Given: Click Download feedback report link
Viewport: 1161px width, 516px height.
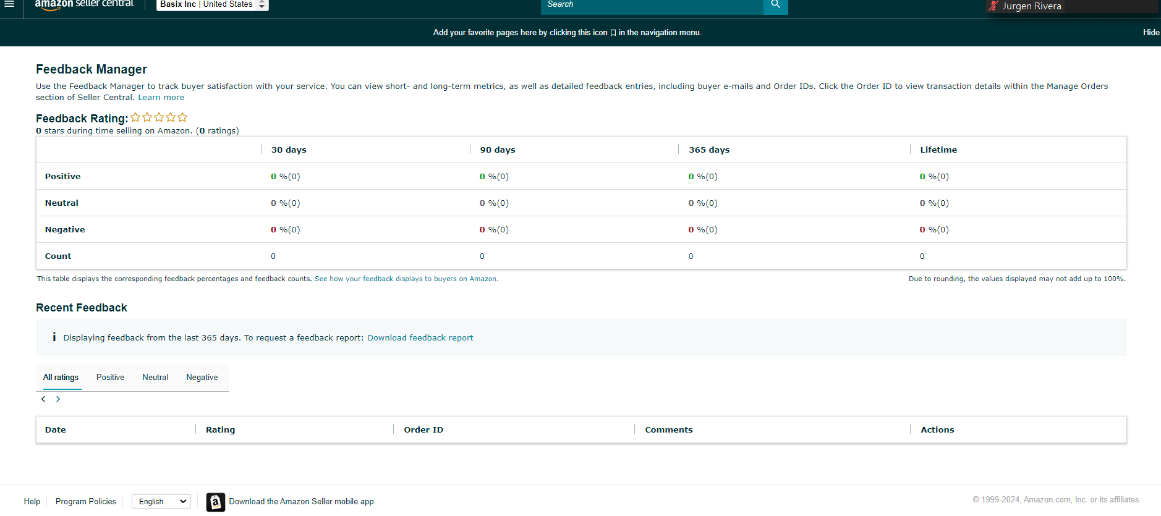Looking at the screenshot, I should pyautogui.click(x=420, y=338).
